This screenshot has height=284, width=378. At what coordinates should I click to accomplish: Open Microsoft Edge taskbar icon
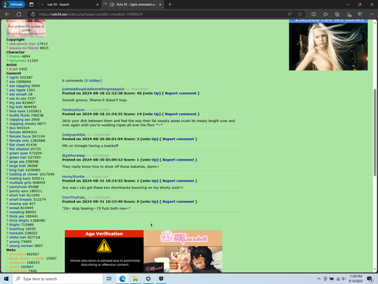[x=122, y=279]
